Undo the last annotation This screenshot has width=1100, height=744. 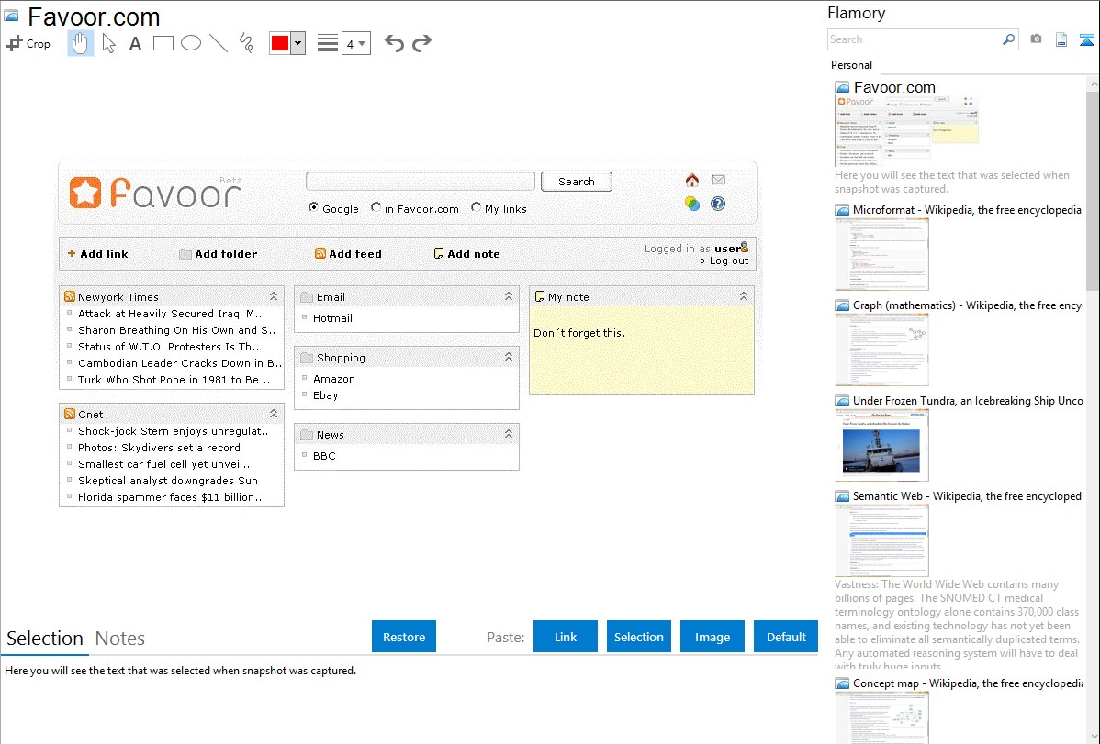(394, 43)
